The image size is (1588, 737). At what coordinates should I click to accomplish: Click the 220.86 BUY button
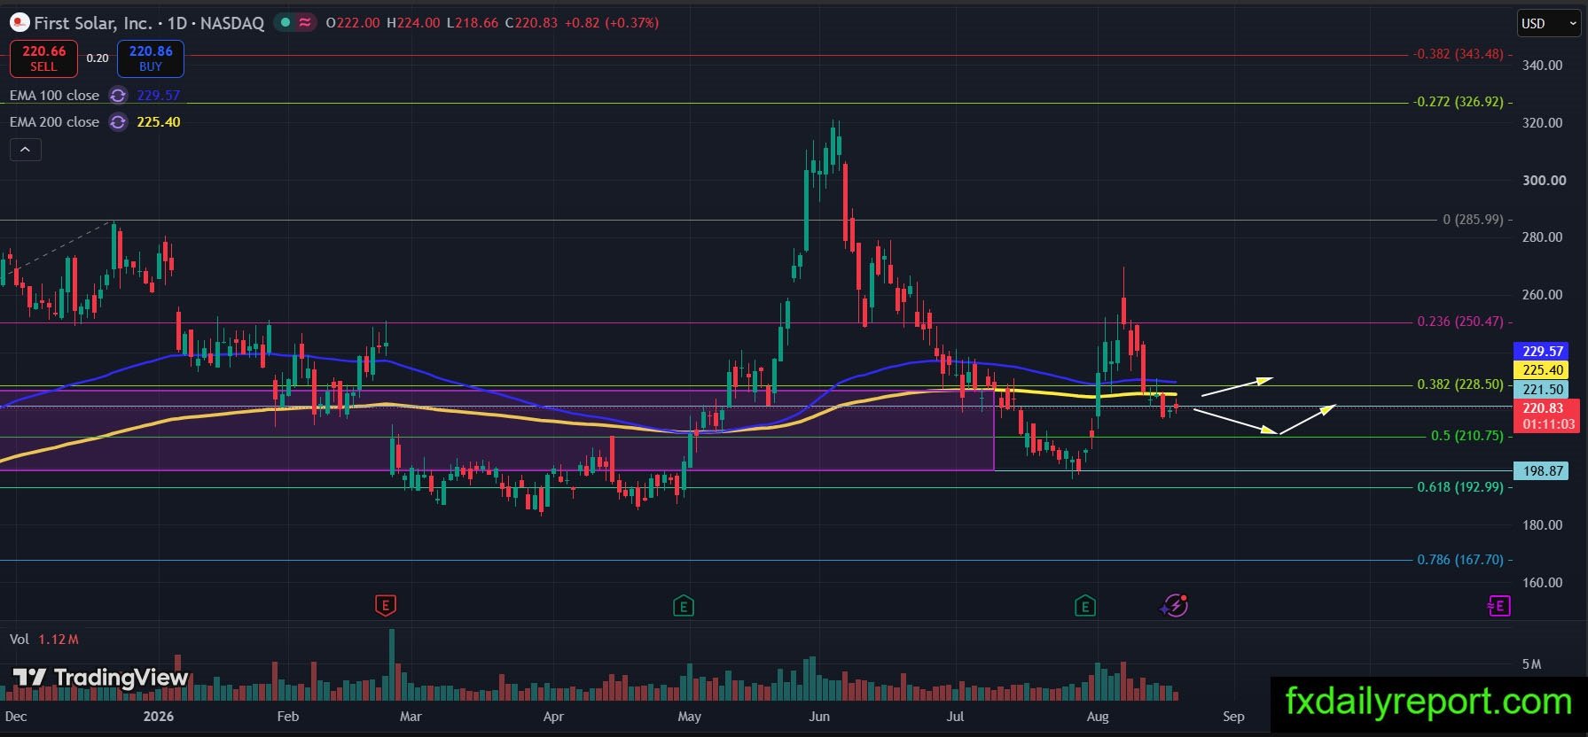pos(151,58)
